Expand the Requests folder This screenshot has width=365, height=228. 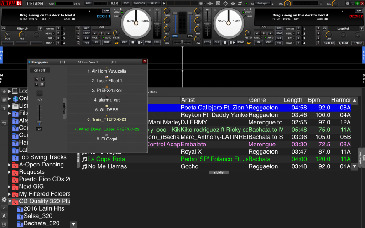click(x=10, y=172)
